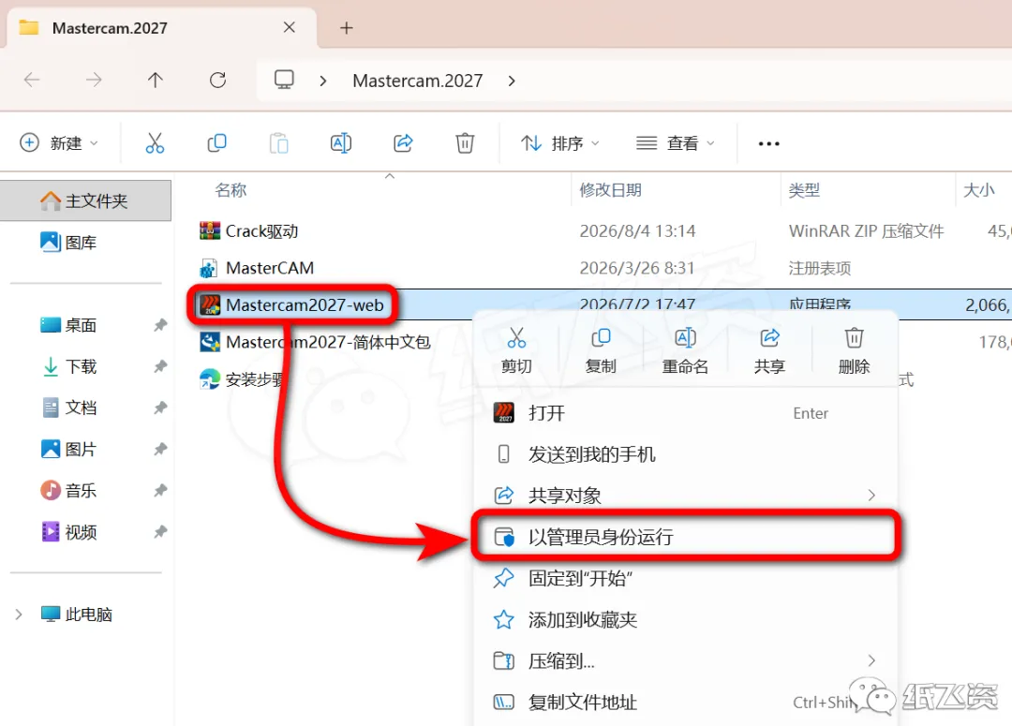Click the Rename icon in toolbar

click(x=341, y=142)
